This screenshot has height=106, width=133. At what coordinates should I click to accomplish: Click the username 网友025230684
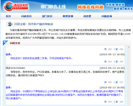click(x=16, y=68)
